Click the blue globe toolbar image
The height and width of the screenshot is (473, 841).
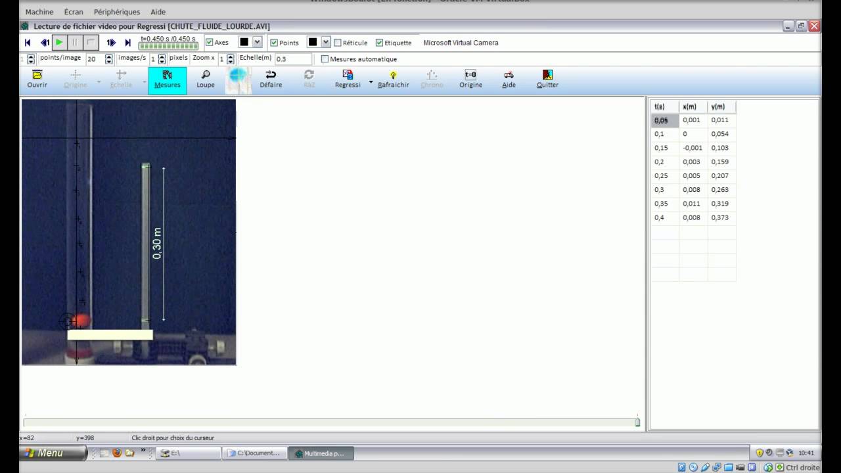tap(239, 80)
